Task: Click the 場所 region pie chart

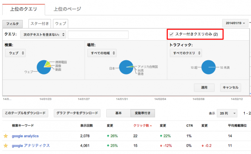Action: [126, 67]
